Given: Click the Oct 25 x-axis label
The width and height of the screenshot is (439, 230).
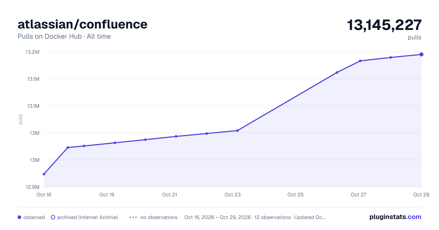Looking at the screenshot, I should pos(296,195).
